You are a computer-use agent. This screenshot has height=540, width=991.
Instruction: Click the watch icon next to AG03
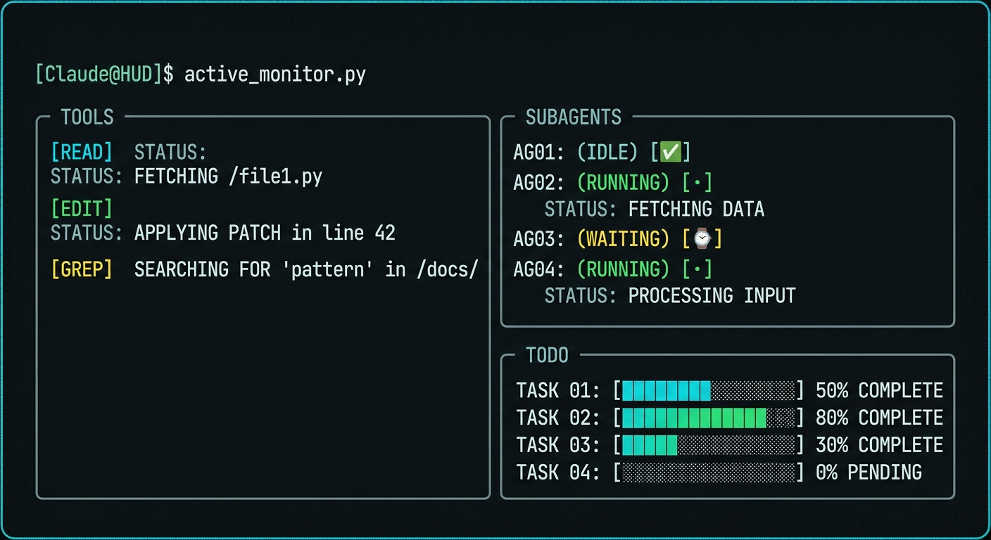click(702, 239)
